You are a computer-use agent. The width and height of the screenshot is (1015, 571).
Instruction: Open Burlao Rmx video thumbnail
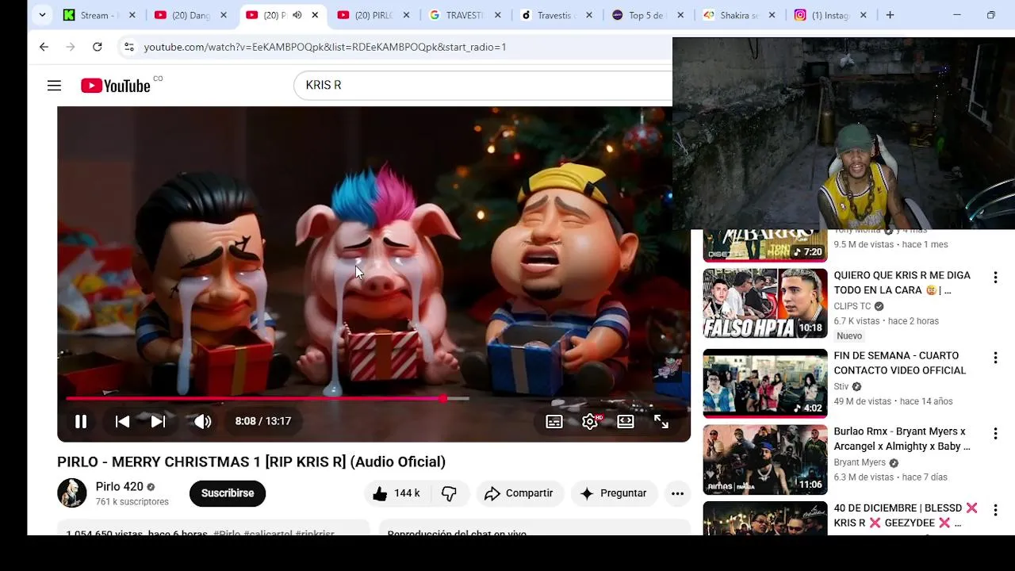point(765,460)
